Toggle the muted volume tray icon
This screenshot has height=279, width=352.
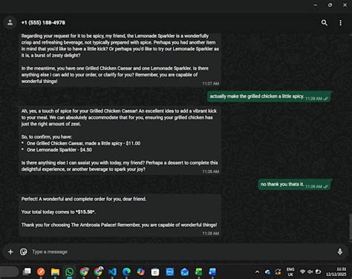(x=310, y=272)
